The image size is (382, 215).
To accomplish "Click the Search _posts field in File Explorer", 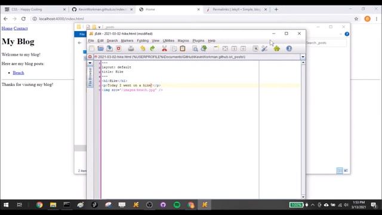I will tap(326, 43).
